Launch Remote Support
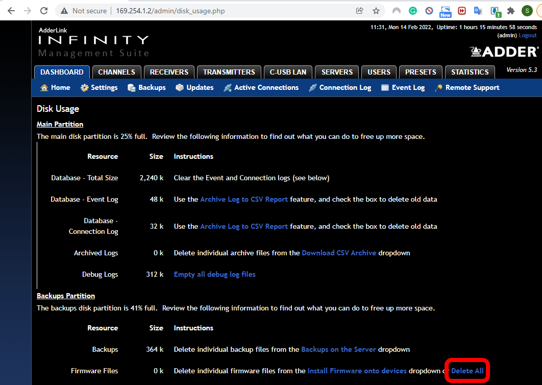This screenshot has height=385, width=542. click(467, 87)
